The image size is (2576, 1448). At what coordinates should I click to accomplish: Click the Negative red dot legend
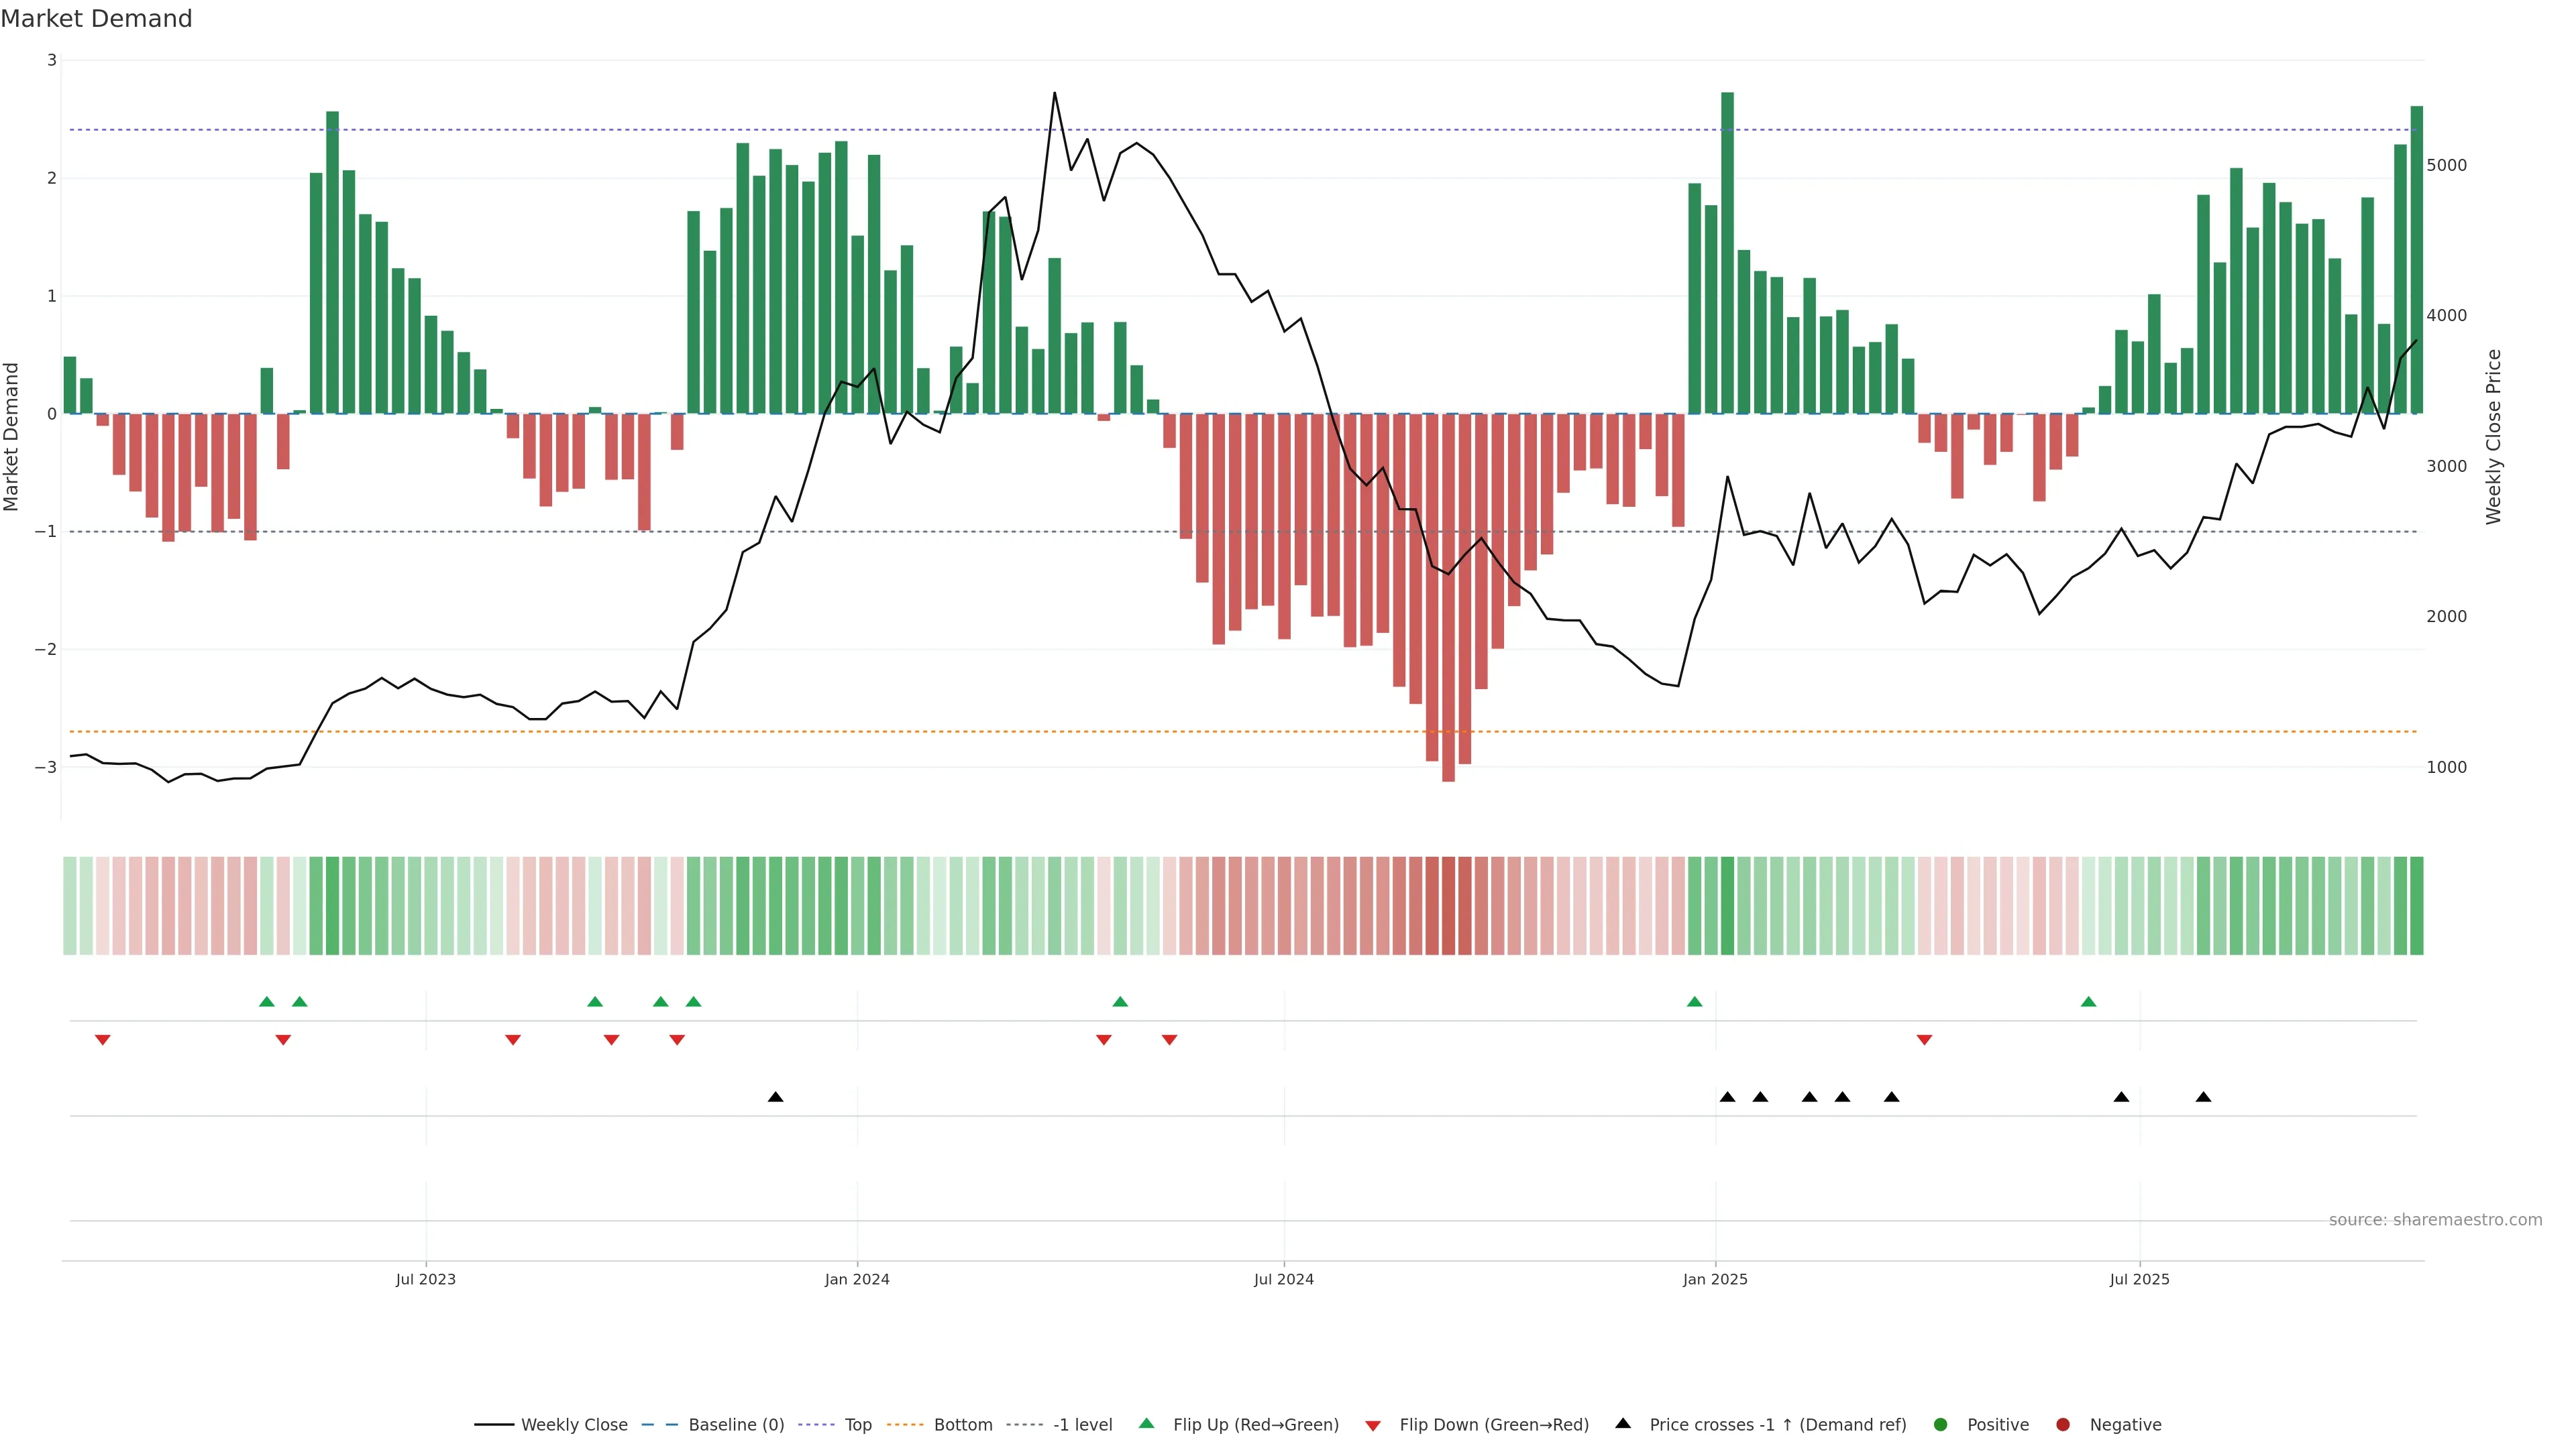click(2063, 1424)
